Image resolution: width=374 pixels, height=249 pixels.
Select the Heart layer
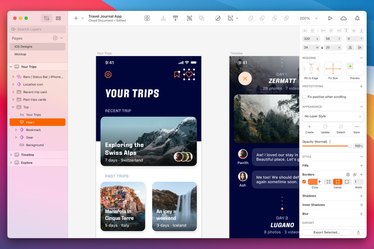[x=38, y=122]
